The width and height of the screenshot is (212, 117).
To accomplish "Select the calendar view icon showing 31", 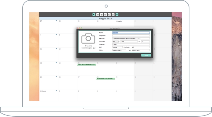I will pyautogui.click(x=102, y=15).
